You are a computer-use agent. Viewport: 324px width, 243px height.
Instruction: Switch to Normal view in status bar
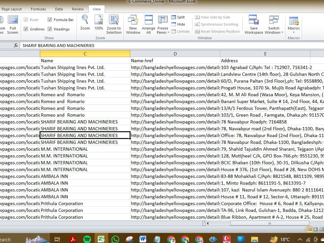(x=309, y=229)
